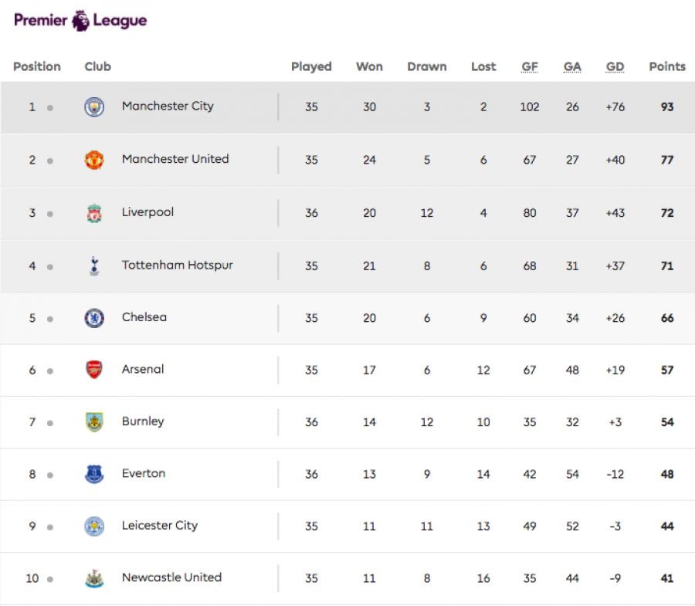
Task: Click the Newcastle United club crest
Action: point(94,578)
